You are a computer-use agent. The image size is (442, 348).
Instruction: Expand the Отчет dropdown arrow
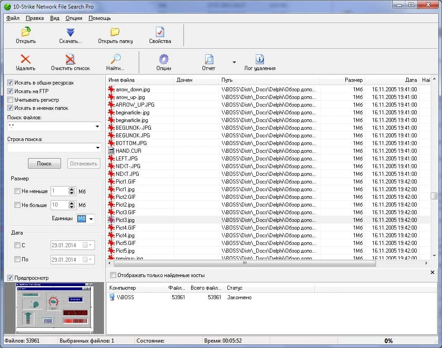tap(234, 62)
